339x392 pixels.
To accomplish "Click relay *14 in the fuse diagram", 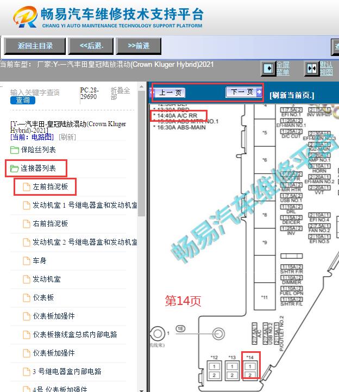I will 250,370.
